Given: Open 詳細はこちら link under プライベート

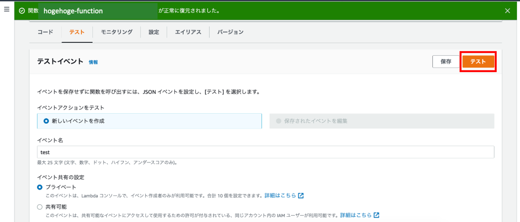Looking at the screenshot, I should tap(280, 195).
